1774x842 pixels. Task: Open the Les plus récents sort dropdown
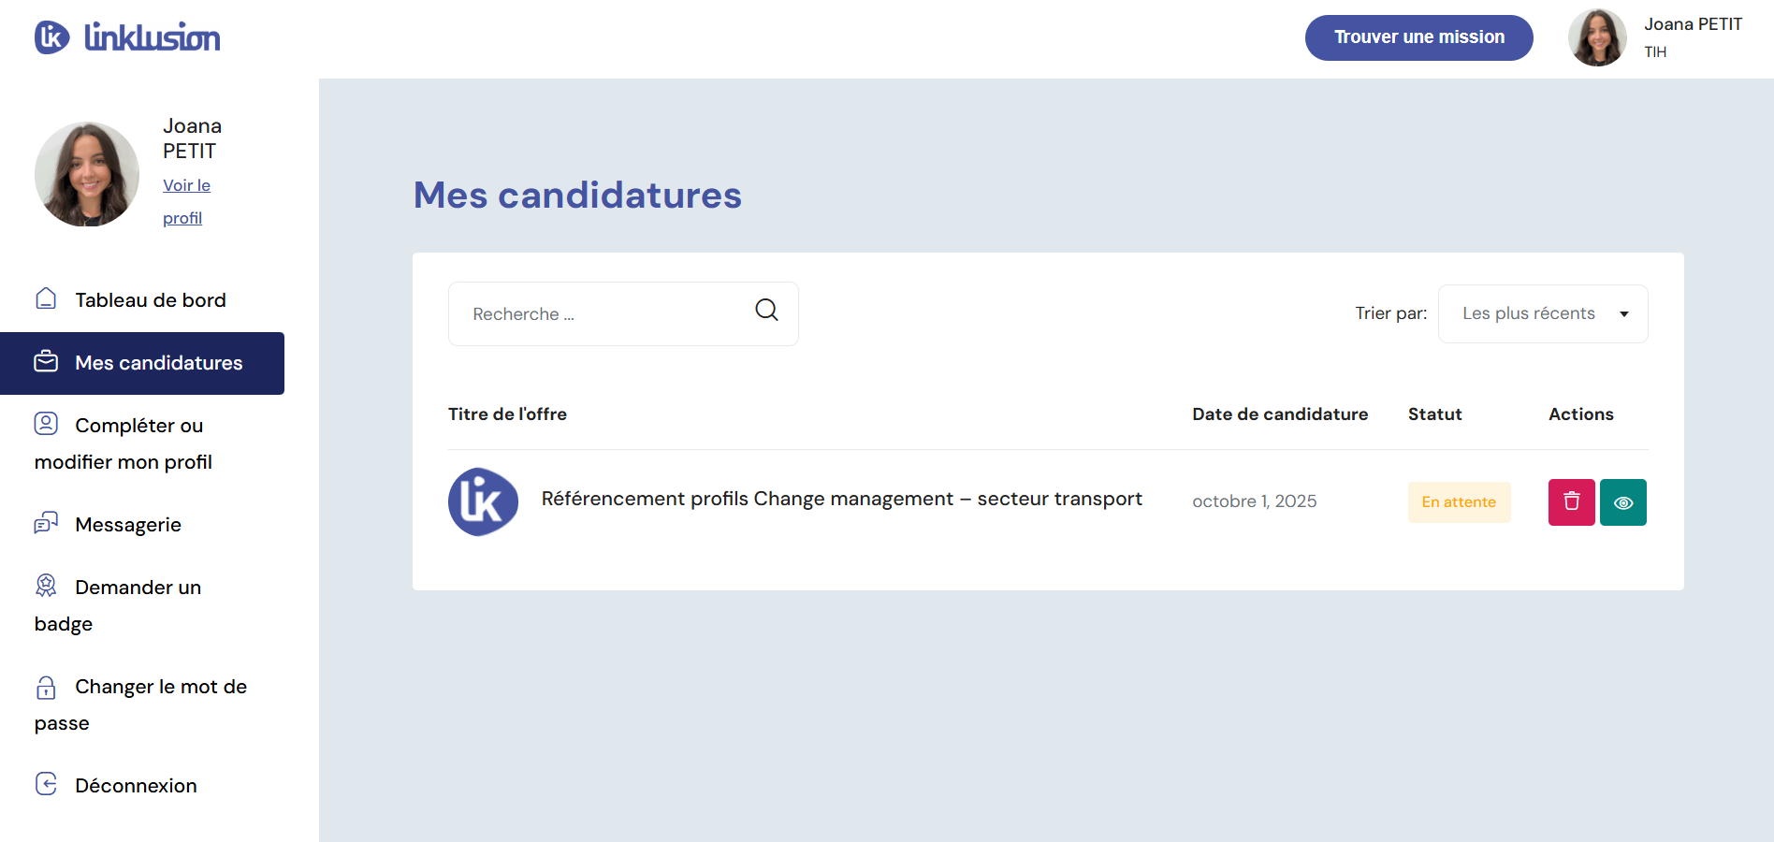[x=1529, y=313]
